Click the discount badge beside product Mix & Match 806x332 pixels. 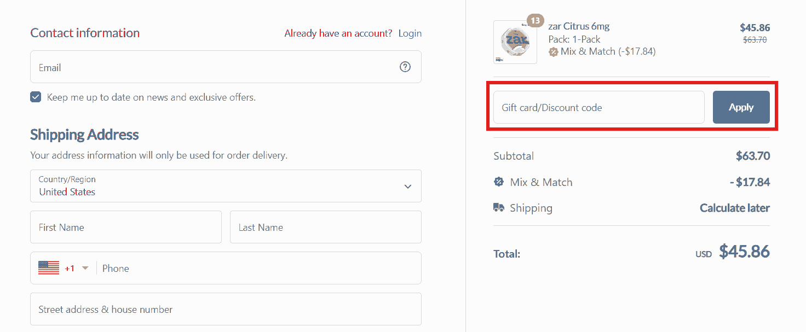(554, 52)
